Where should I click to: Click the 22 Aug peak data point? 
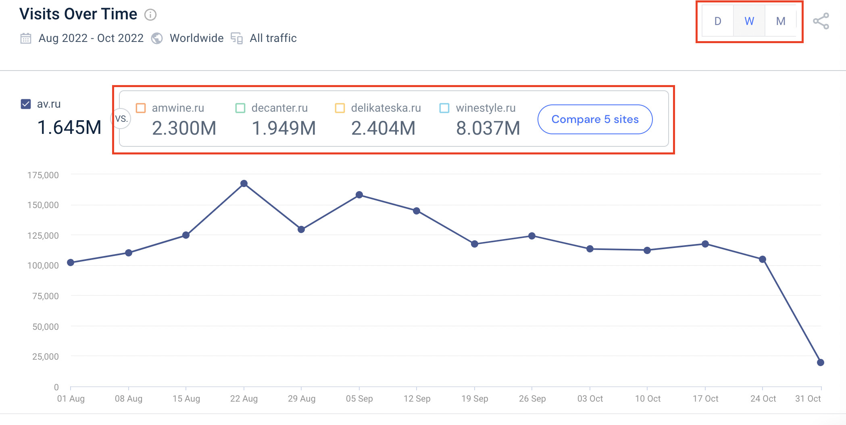click(244, 183)
